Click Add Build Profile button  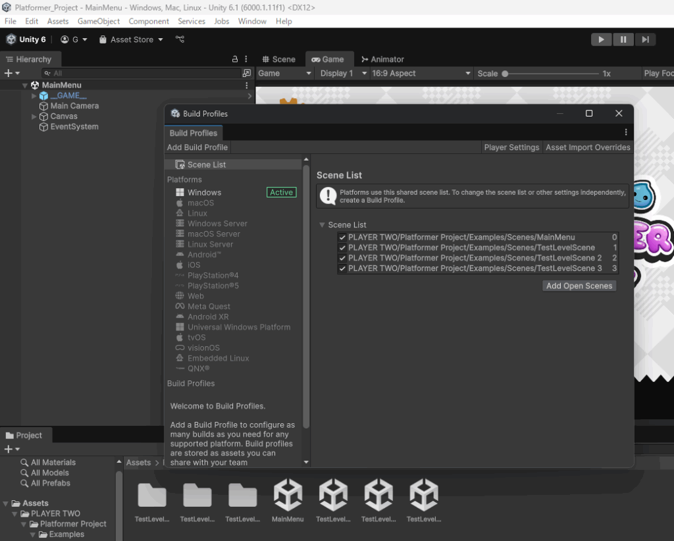point(197,147)
